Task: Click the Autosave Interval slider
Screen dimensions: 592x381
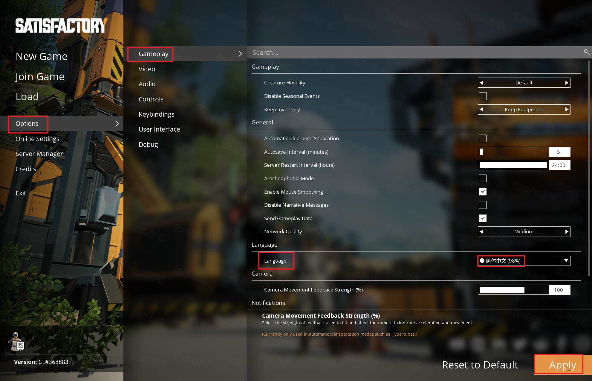Action: tap(513, 152)
